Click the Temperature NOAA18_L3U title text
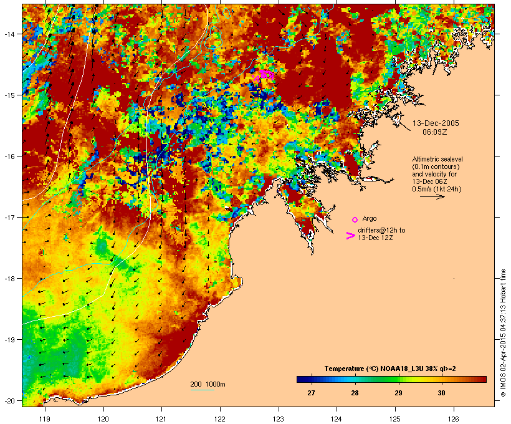Screen dimensions: 511x424 390,369
